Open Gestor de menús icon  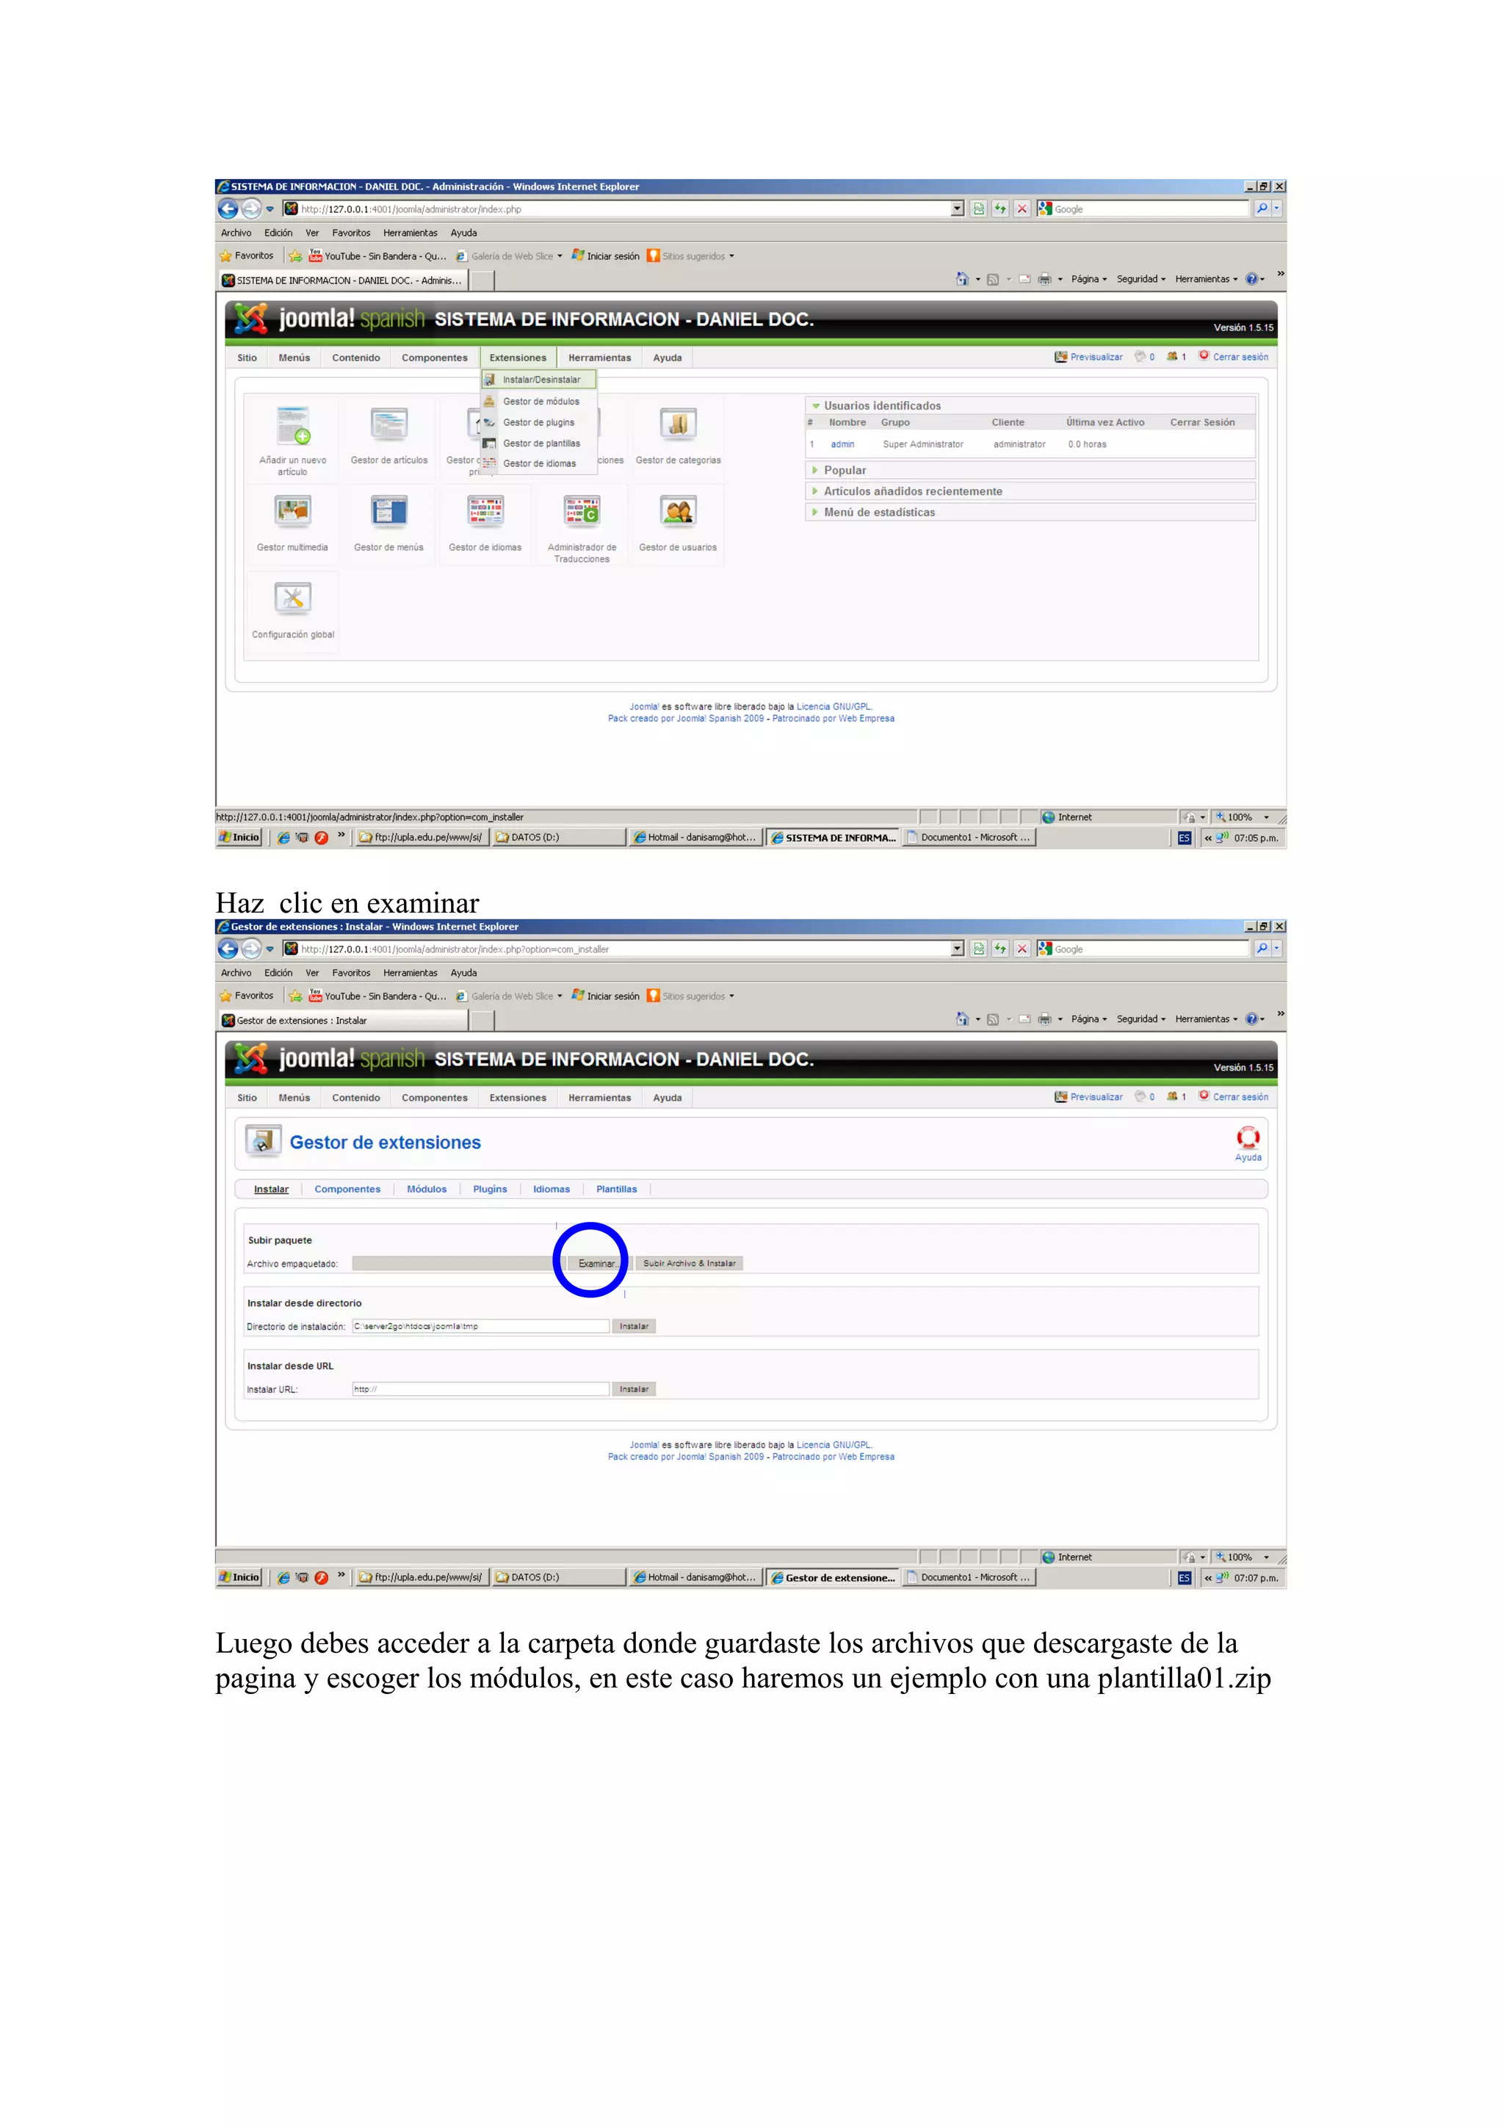point(389,510)
